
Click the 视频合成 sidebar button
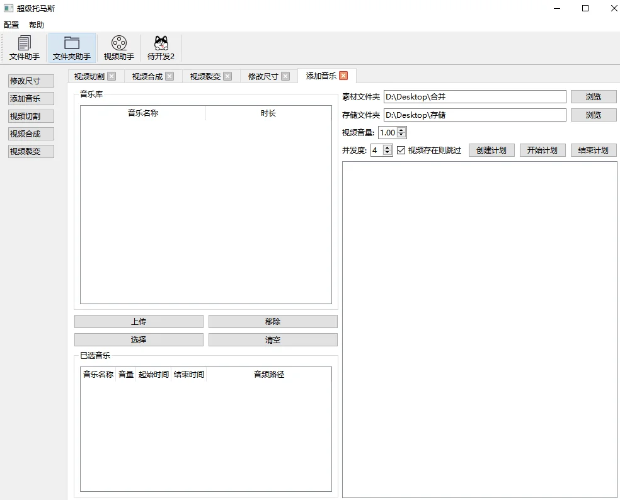click(x=32, y=134)
